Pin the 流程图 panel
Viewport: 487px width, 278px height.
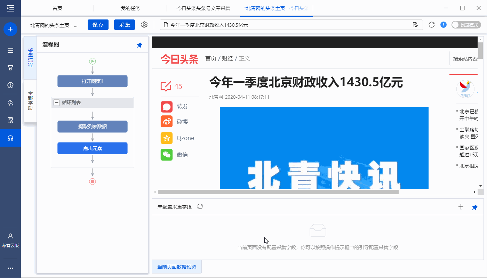click(139, 45)
